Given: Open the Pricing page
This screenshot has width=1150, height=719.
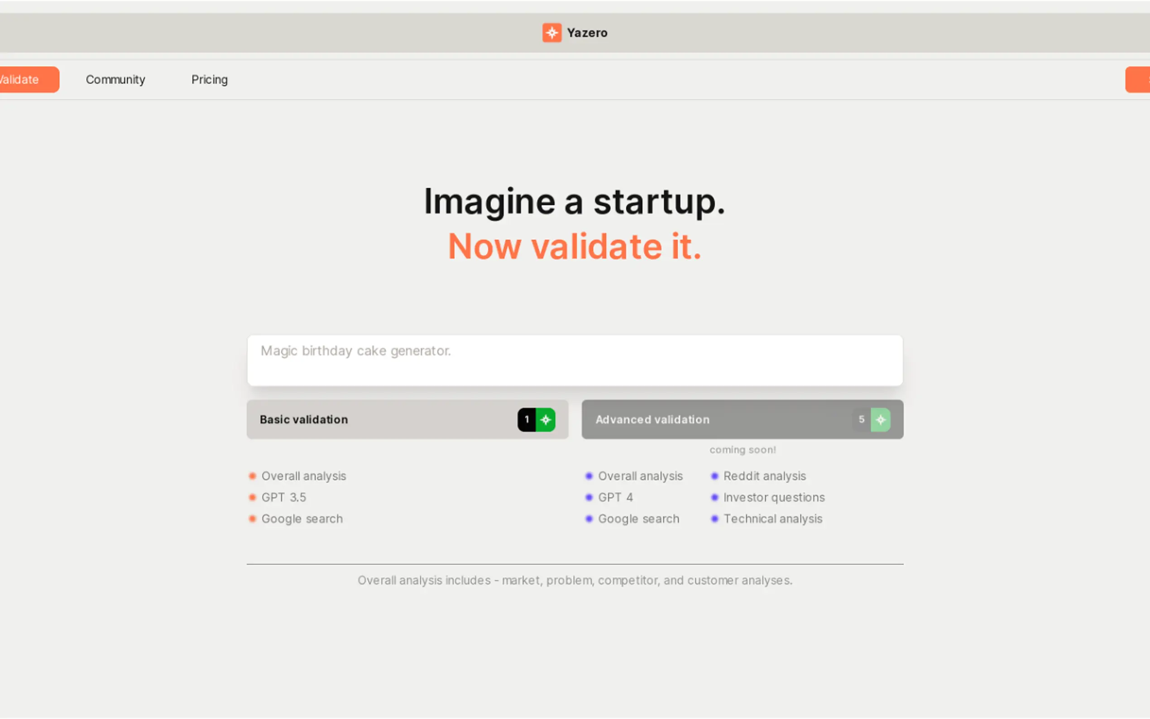Looking at the screenshot, I should [x=210, y=79].
